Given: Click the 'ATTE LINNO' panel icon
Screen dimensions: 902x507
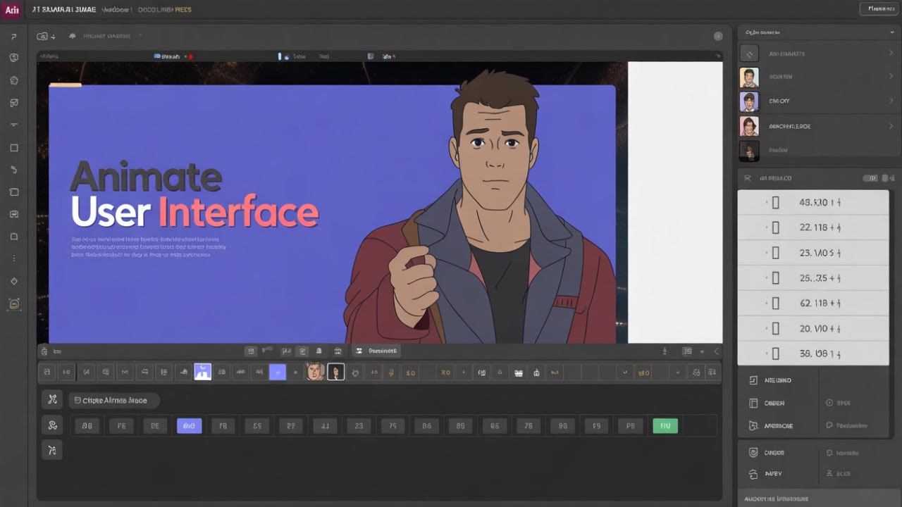Looking at the screenshot, I should tap(752, 380).
